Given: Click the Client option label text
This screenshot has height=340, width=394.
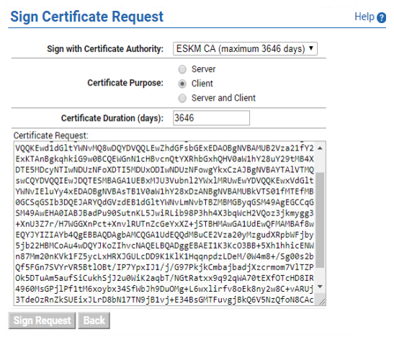Looking at the screenshot, I should tap(202, 84).
